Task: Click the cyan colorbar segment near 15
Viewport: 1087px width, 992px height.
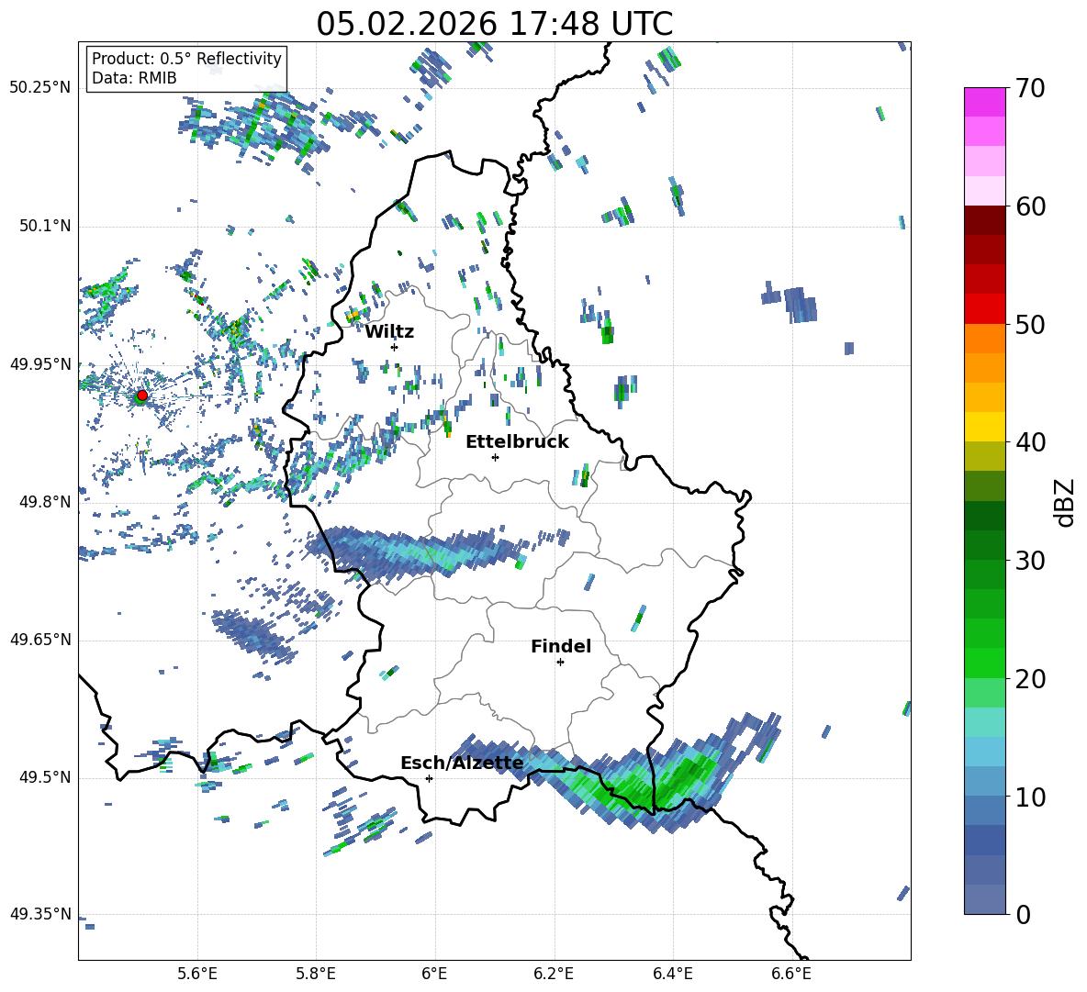Action: 984,722
